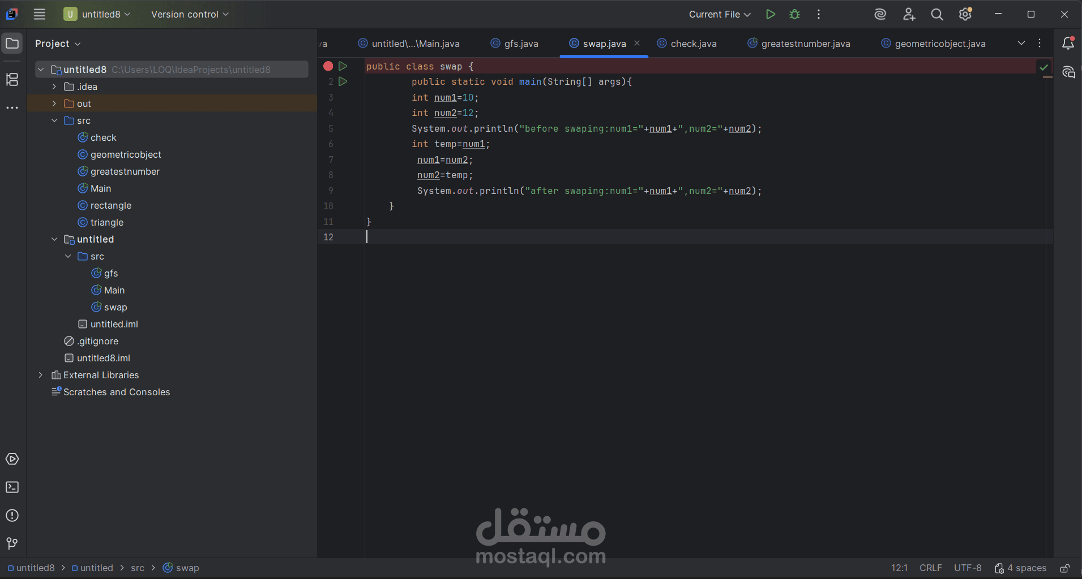Open the AI chat icon in right sidebar
The image size is (1082, 579).
(1068, 72)
